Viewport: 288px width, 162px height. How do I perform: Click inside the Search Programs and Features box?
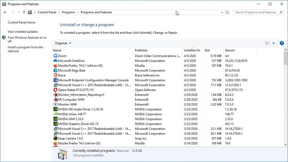click(x=256, y=12)
